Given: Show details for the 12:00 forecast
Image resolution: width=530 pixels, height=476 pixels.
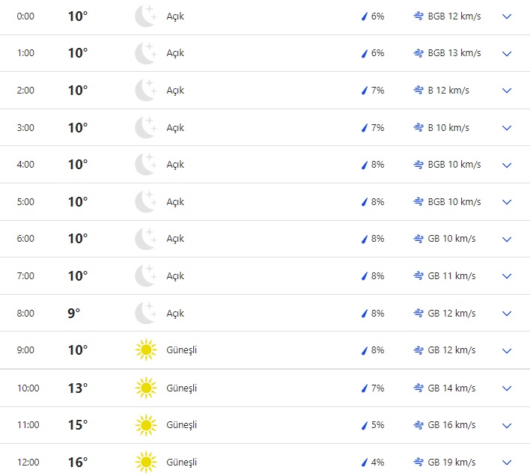Looking at the screenshot, I should (x=507, y=462).
